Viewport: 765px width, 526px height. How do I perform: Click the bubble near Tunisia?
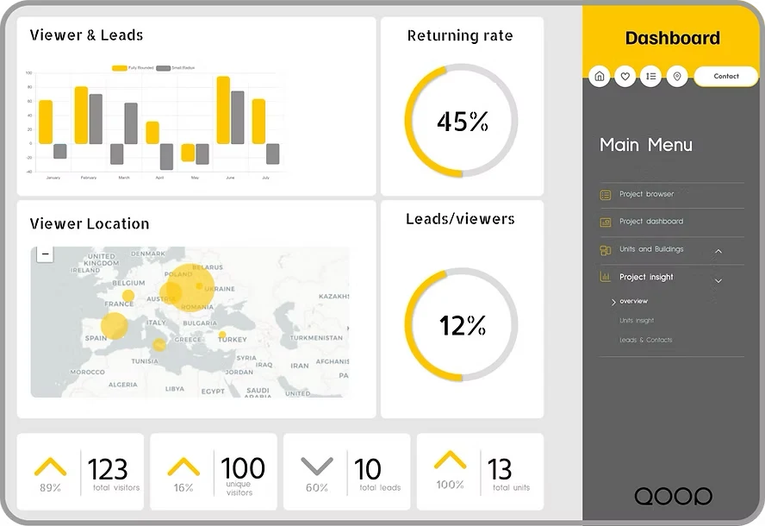159,345
